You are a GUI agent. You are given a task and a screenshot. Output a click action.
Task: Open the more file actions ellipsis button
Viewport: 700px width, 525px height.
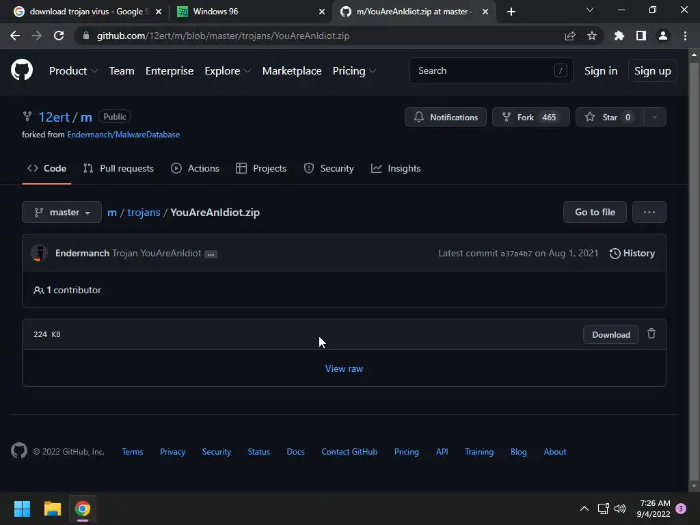[649, 212]
